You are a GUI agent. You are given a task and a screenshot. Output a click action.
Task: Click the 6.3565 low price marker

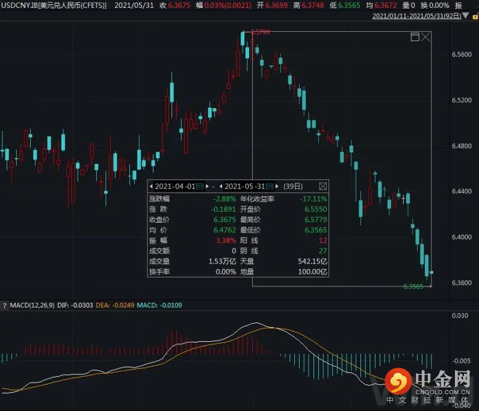coord(413,286)
